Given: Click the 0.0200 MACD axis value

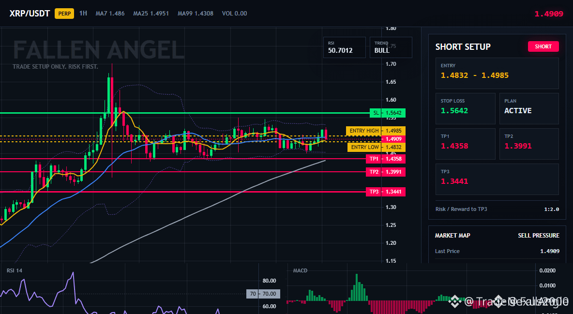Looking at the screenshot, I should [547, 270].
